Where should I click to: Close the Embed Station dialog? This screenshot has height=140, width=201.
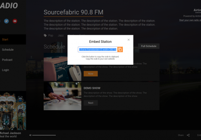pyautogui.click(x=129, y=40)
